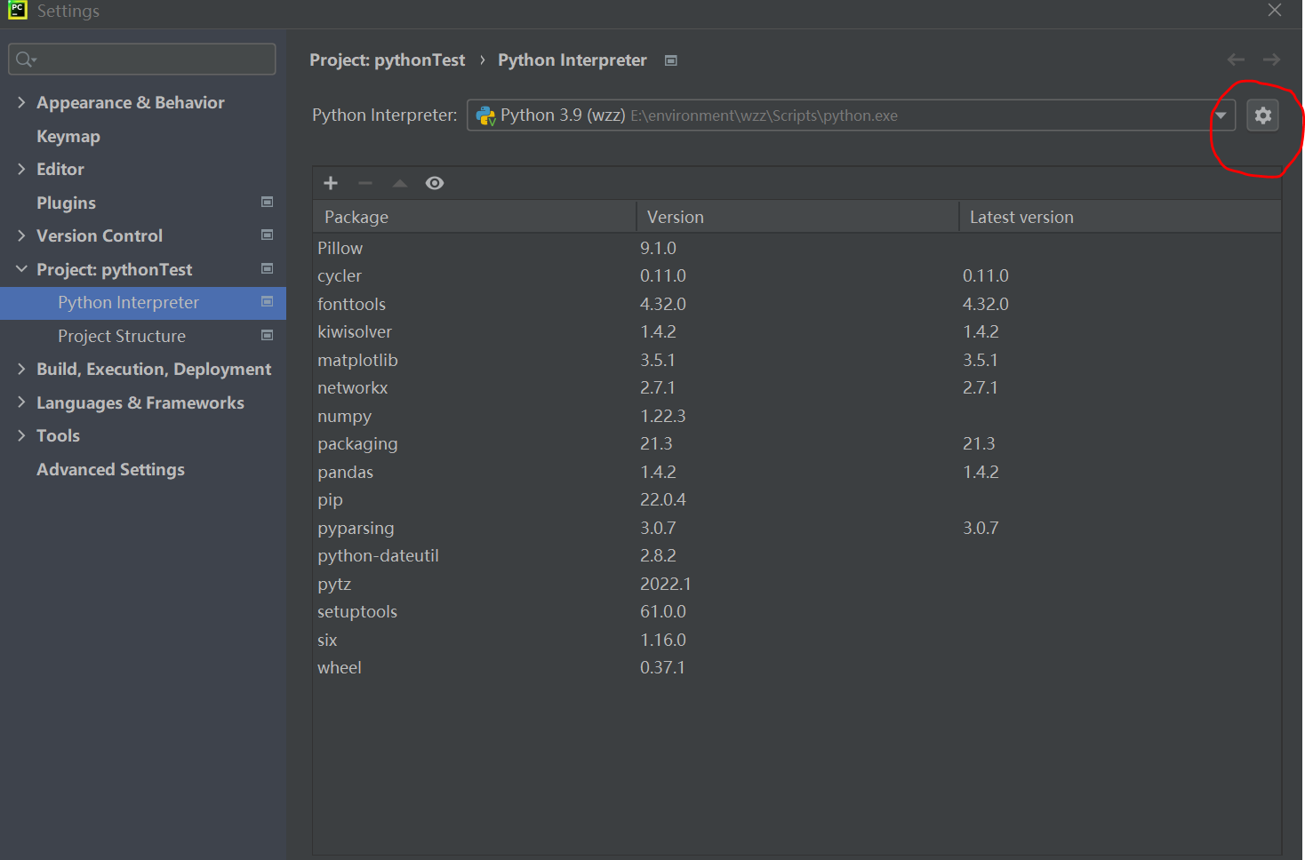Select the cycler package row
Viewport: 1305px width, 860px height.
(x=797, y=275)
